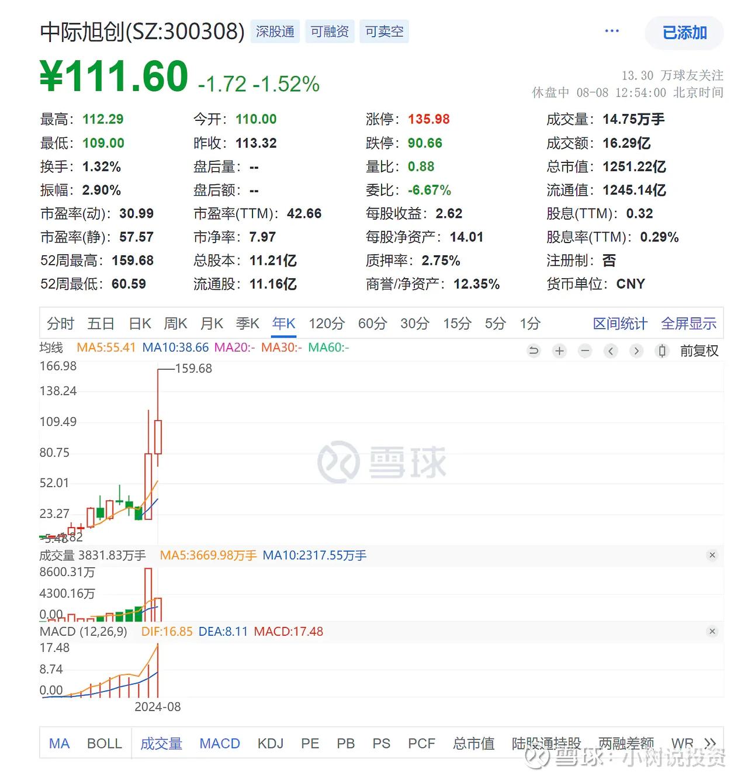Toggle the KDJ indicator
This screenshot has width=748, height=780.
point(271,743)
